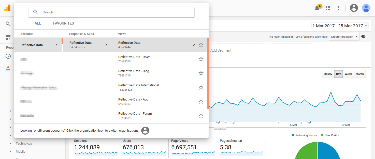Screen dimensions: 375x159
Task: Click the 19 Mar date label on chart
Action: click(x=346, y=125)
